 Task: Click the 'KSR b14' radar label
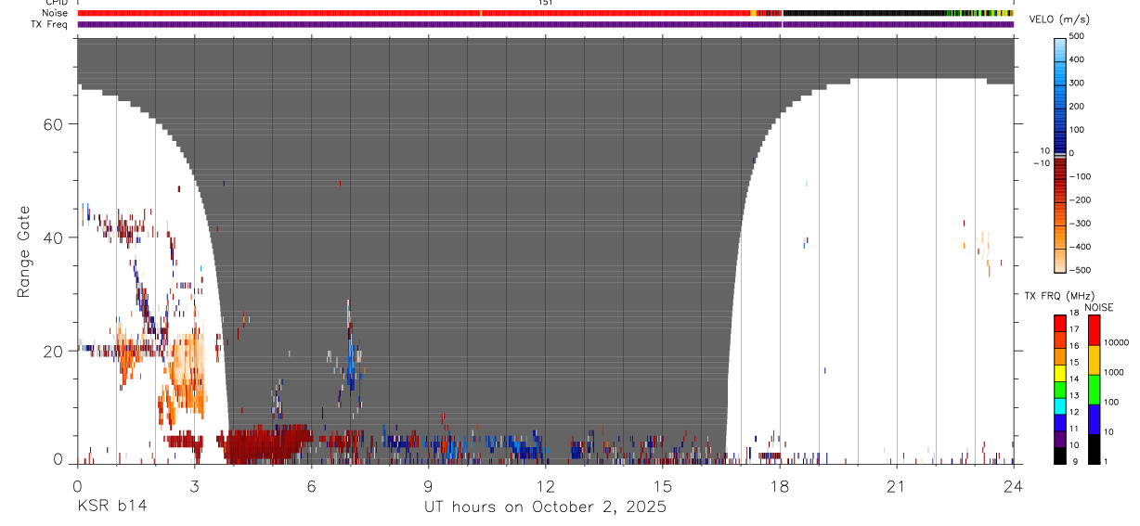[x=111, y=507]
